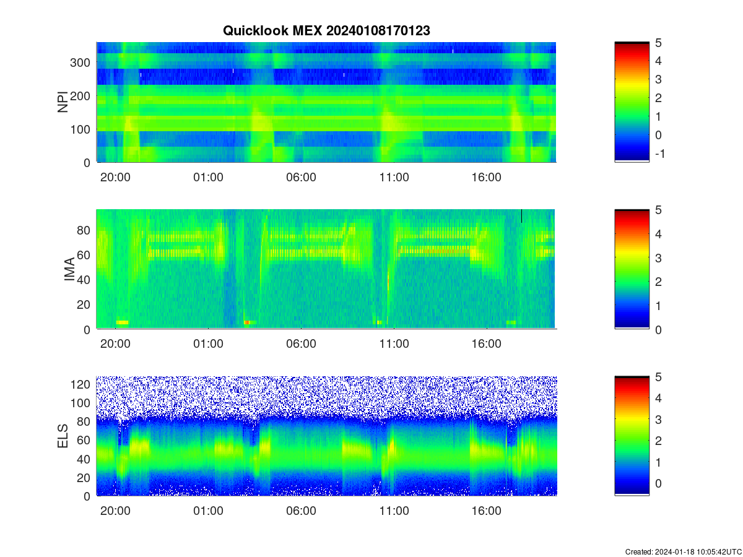743x557 pixels.
Task: Click the 5 label on ELS colorbar
Action: (659, 377)
